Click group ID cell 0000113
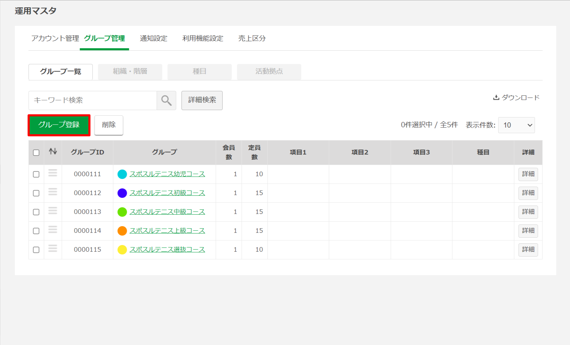Viewport: 570px width, 345px height. [87, 212]
